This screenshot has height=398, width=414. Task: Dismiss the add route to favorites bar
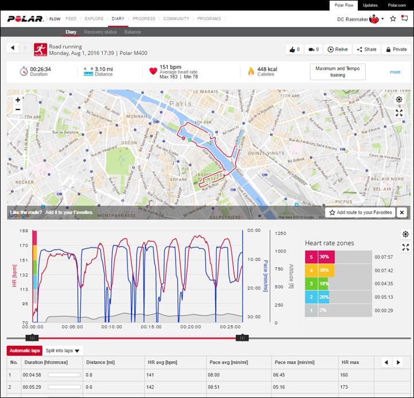tap(402, 212)
